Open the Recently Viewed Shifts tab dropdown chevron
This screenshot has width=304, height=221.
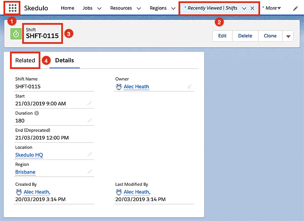(244, 8)
